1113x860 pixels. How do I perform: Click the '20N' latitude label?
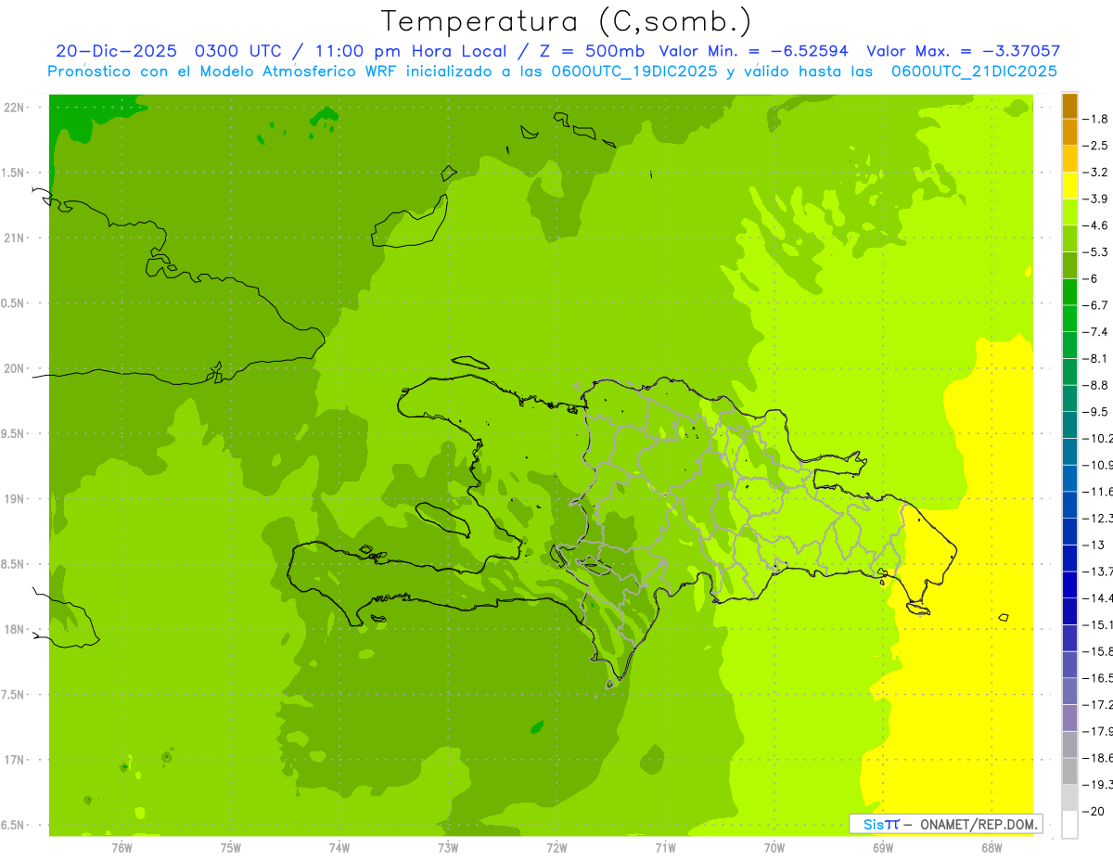coord(14,368)
